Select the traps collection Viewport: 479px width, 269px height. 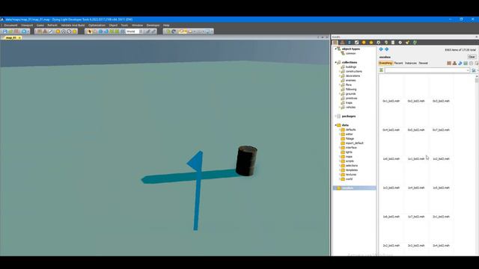349,103
